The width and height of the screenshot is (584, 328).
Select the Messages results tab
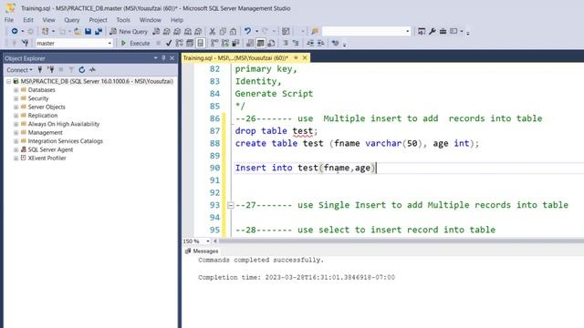pos(202,251)
